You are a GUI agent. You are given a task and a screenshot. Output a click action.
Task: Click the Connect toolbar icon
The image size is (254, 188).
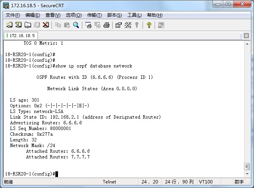coord(9,25)
